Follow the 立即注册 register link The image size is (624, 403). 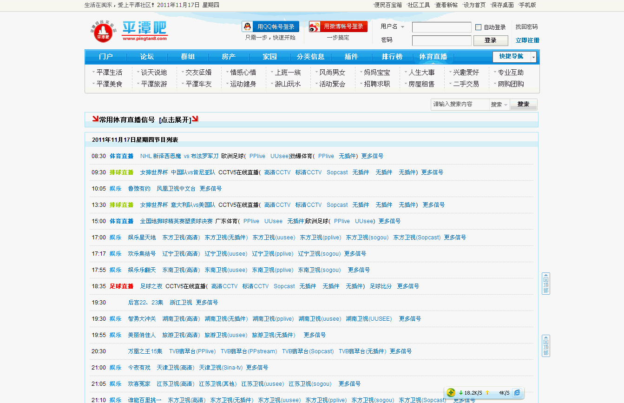pyautogui.click(x=527, y=40)
